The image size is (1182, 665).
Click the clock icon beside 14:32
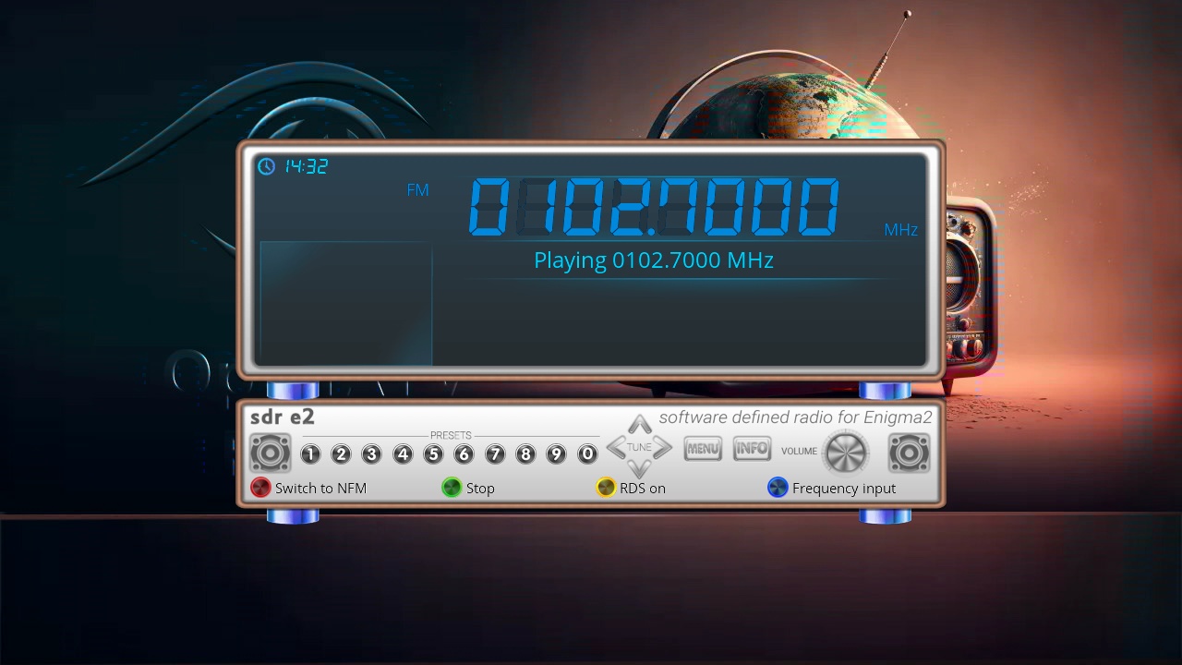pyautogui.click(x=266, y=166)
